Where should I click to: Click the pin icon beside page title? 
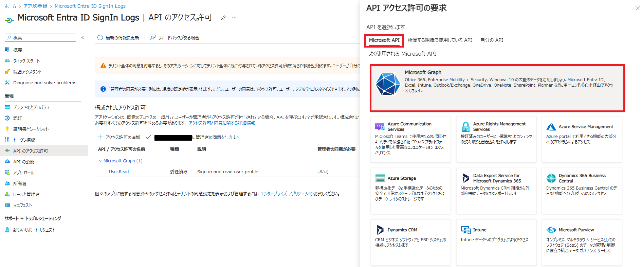pos(223,18)
